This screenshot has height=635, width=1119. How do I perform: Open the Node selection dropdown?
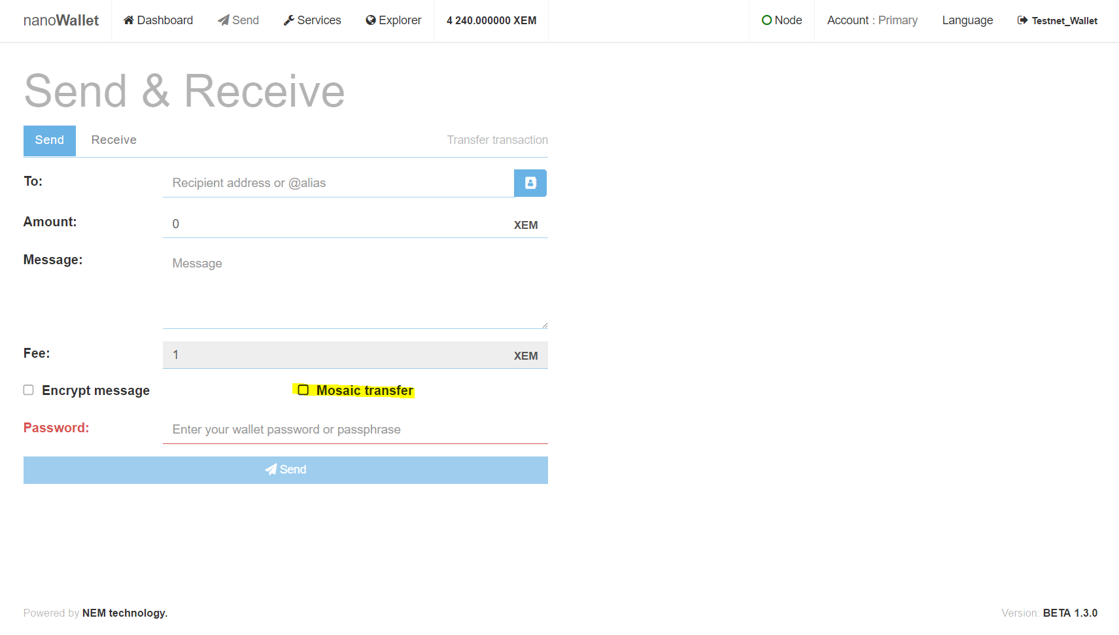coord(782,20)
